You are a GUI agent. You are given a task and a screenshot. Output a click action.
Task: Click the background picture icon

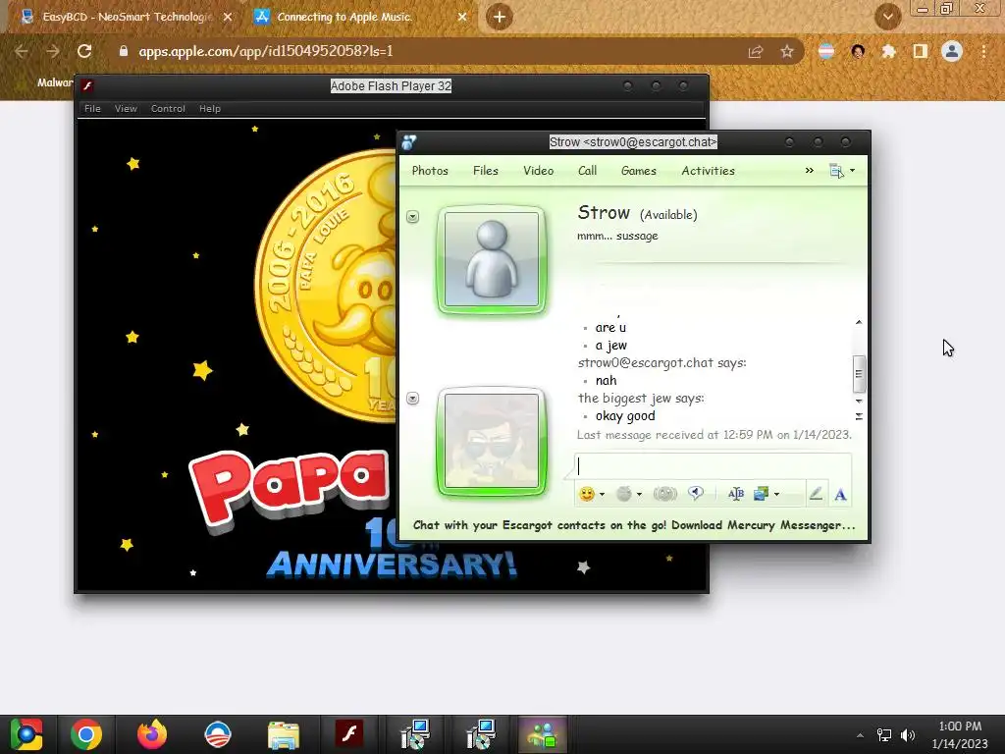click(761, 494)
